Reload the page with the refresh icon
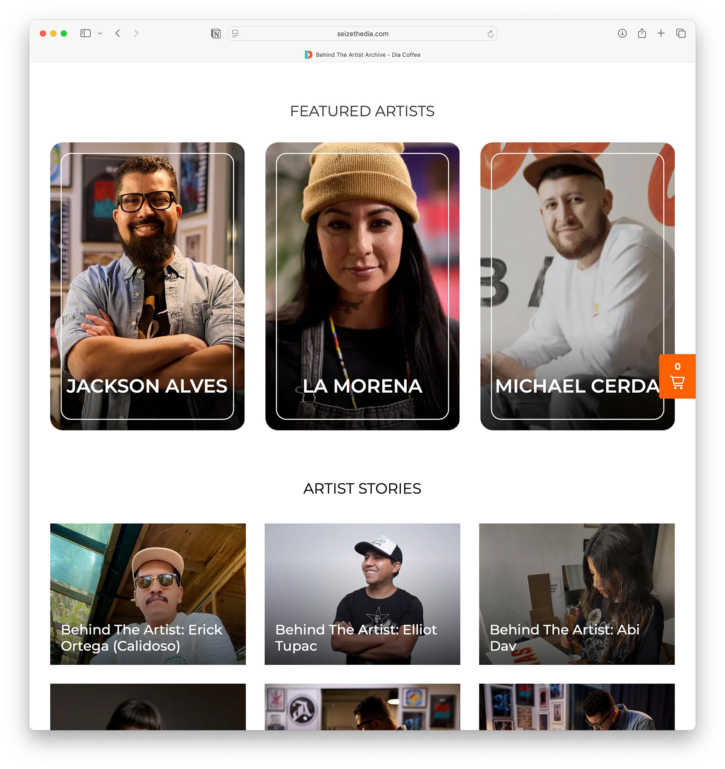Screen dimensions: 725x769 (x=491, y=34)
